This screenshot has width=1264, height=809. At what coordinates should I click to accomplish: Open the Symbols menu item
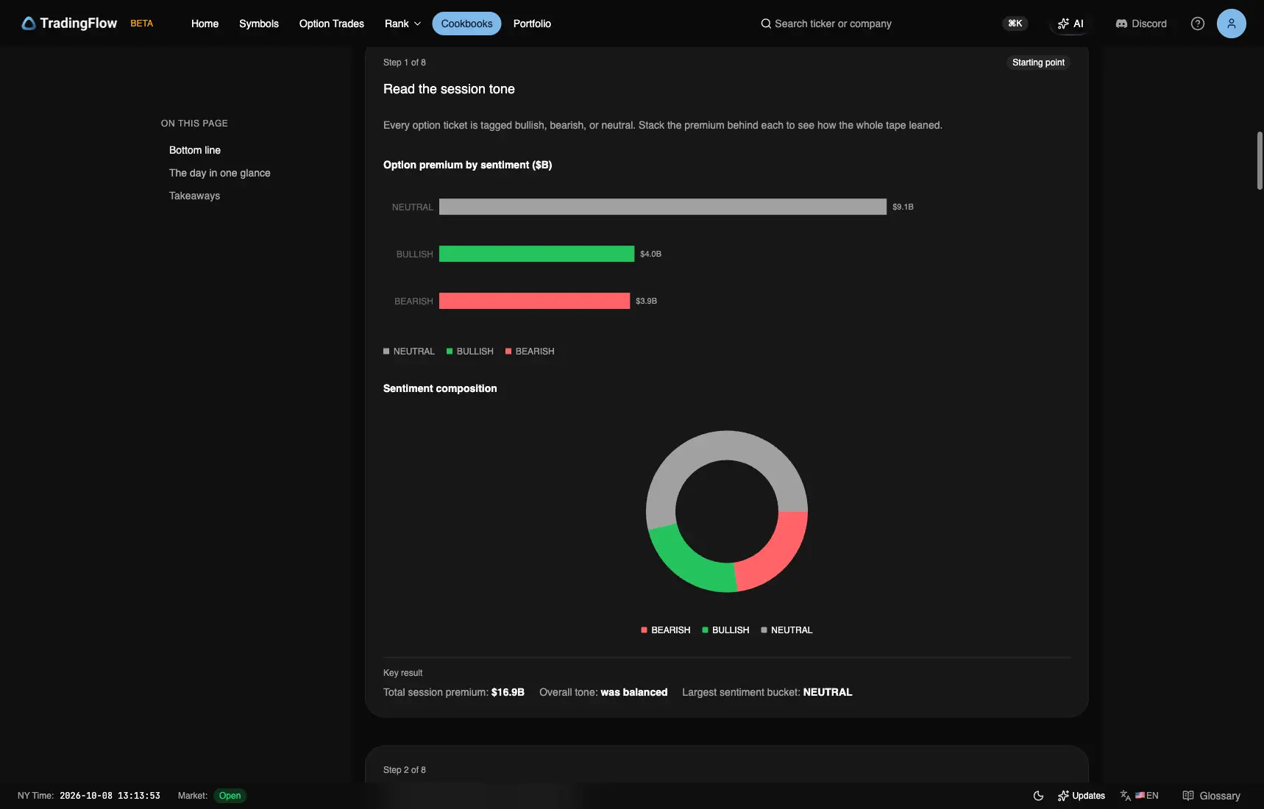click(x=259, y=24)
